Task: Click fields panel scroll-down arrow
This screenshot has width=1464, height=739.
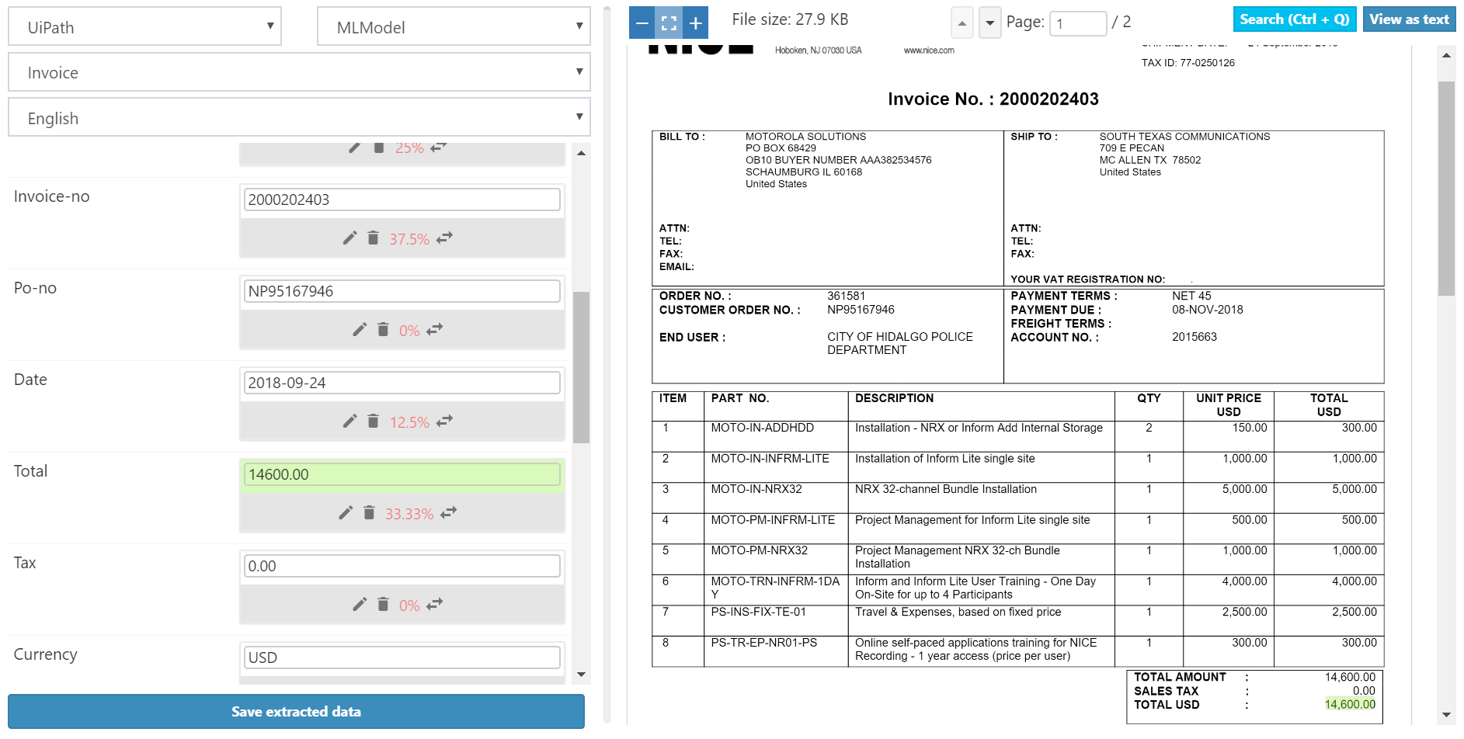Action: click(x=581, y=675)
